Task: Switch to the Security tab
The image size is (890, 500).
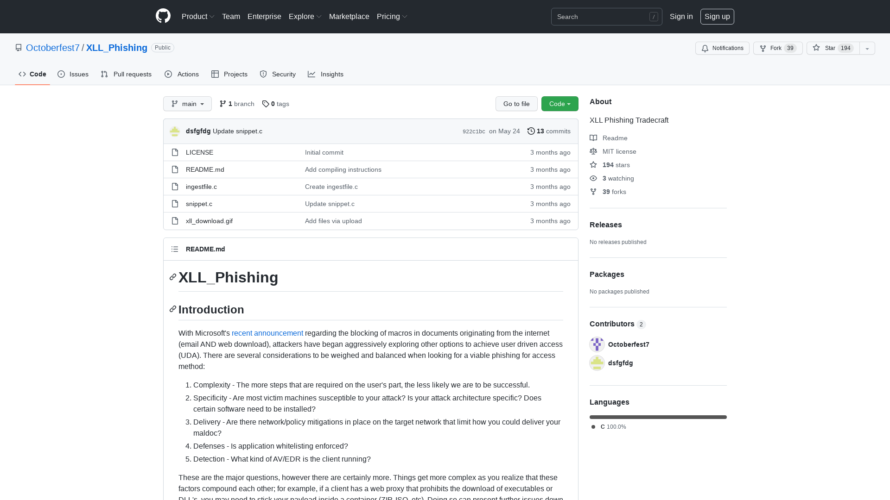Action: pos(278,74)
